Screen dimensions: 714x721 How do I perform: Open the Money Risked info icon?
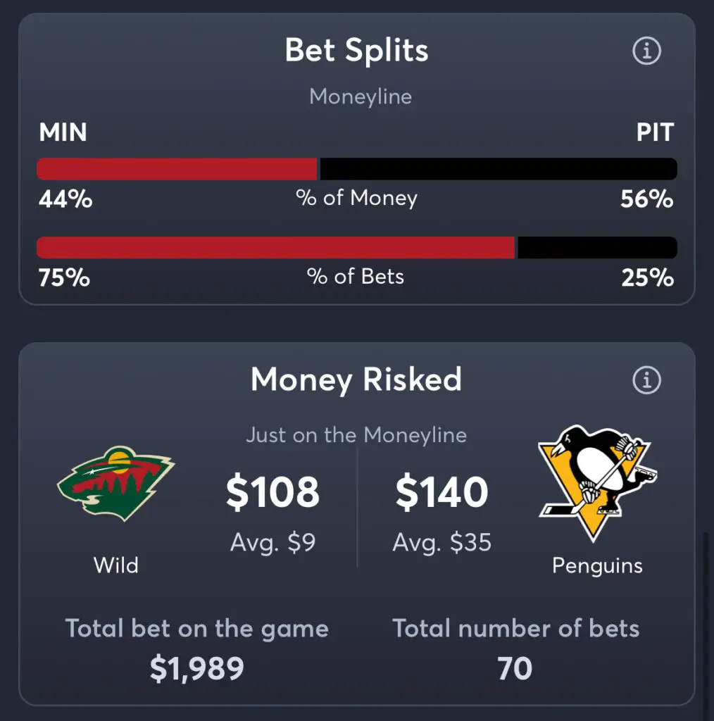(x=646, y=380)
